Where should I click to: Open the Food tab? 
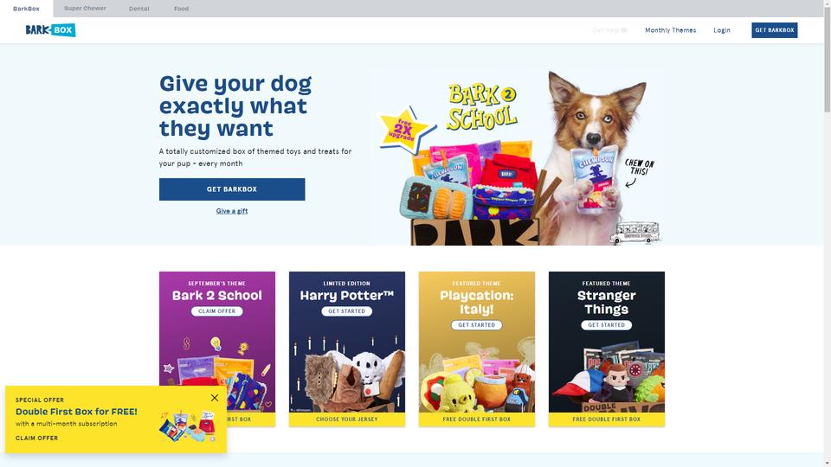pyautogui.click(x=181, y=9)
